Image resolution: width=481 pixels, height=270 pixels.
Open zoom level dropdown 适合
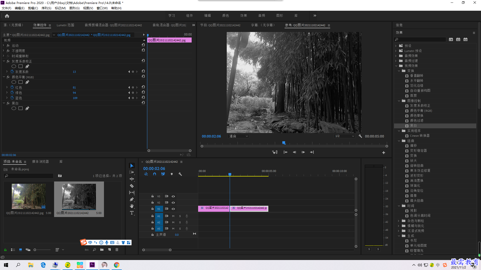click(238, 136)
